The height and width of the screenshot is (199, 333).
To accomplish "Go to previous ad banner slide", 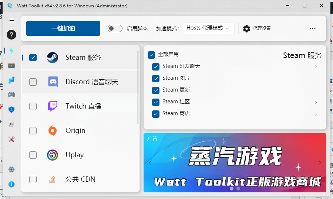I will click(x=150, y=163).
